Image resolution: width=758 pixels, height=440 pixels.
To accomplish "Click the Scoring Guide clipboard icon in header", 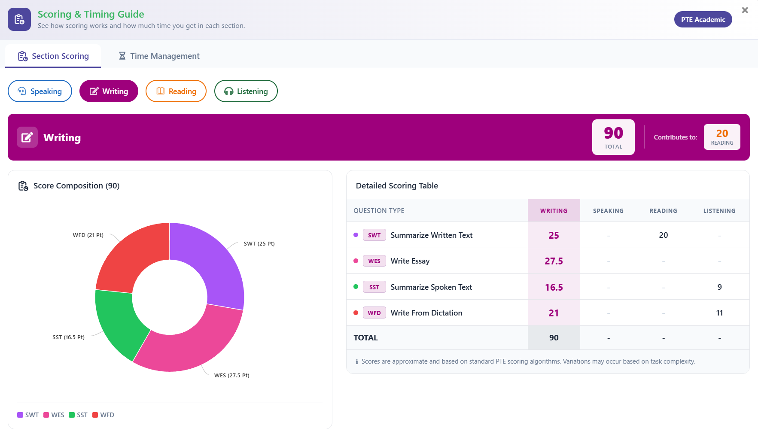I will tap(19, 19).
